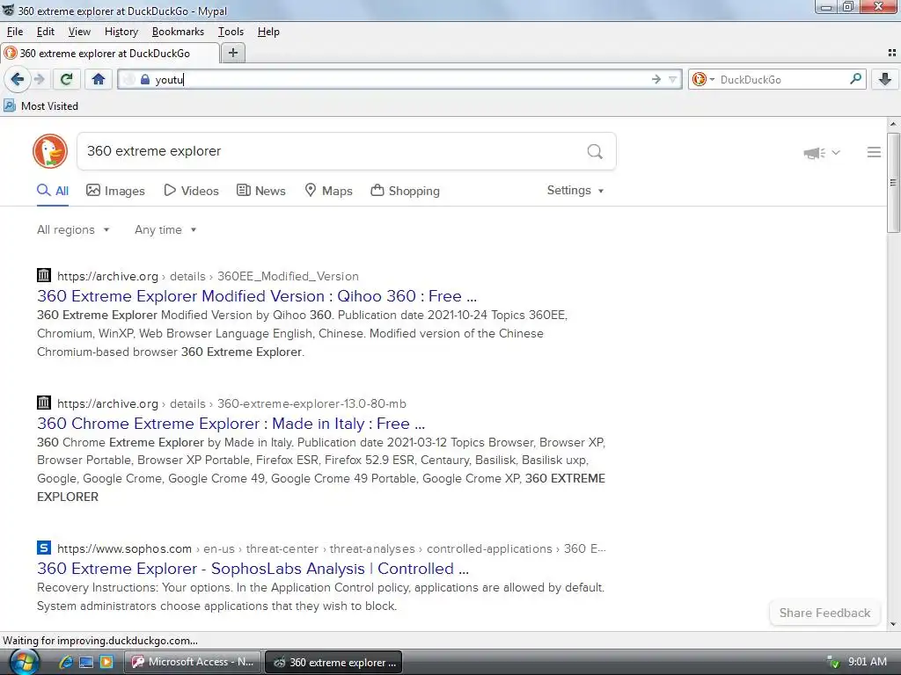Switch to Videos results
Screen dimensions: 901x675
[191, 191]
